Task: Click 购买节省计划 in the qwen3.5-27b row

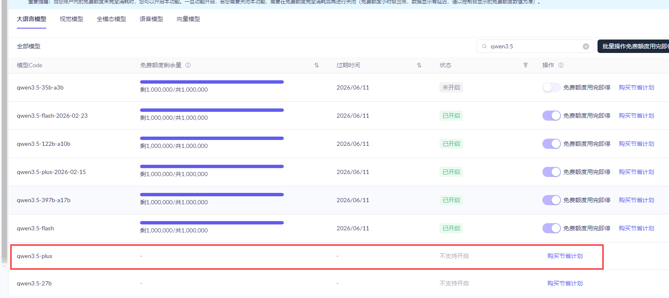Action: (x=565, y=283)
